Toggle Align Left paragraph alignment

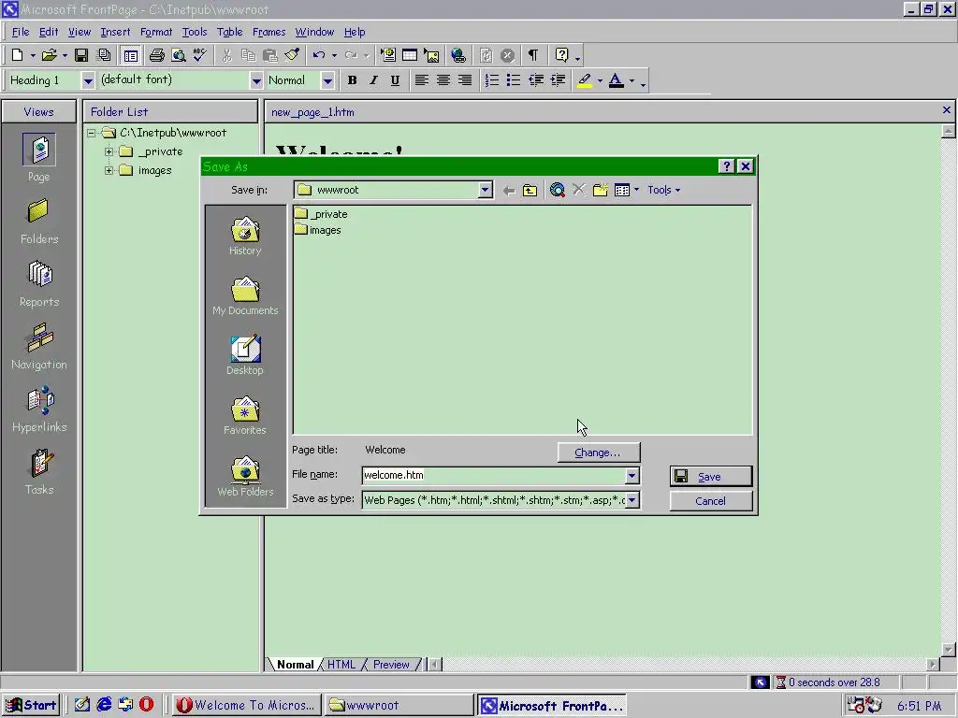click(422, 80)
